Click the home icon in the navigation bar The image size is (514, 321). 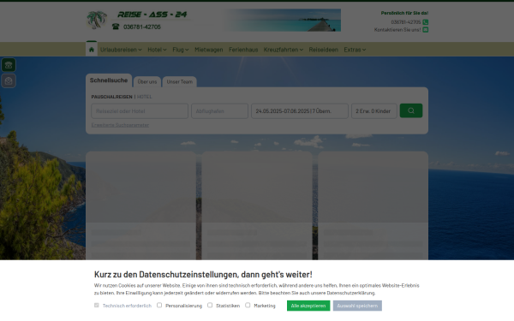point(92,50)
